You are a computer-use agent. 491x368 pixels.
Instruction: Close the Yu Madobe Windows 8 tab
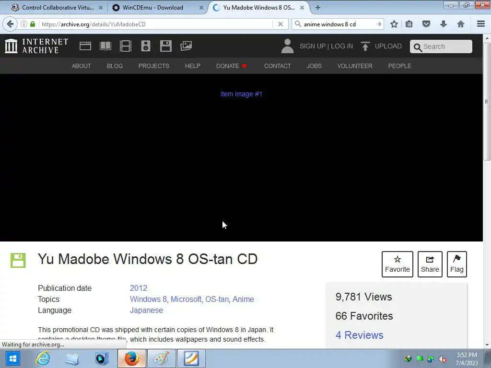302,8
